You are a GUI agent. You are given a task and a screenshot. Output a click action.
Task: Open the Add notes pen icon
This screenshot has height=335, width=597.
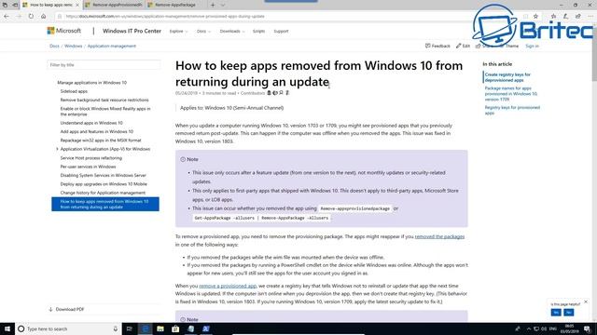coord(566,17)
